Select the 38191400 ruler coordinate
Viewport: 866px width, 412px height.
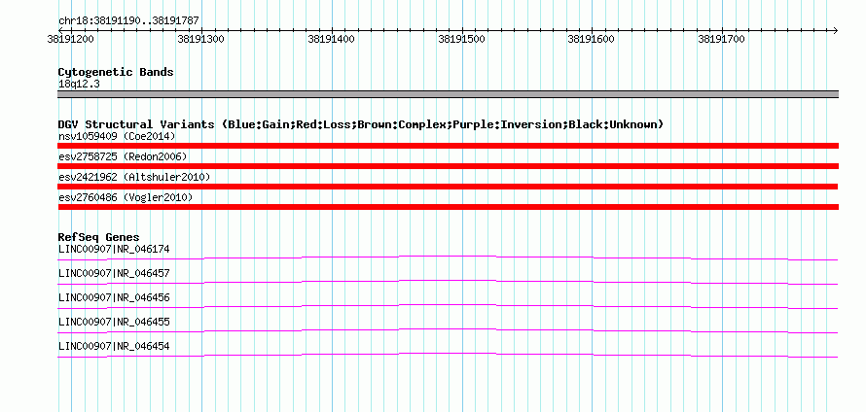(x=331, y=39)
